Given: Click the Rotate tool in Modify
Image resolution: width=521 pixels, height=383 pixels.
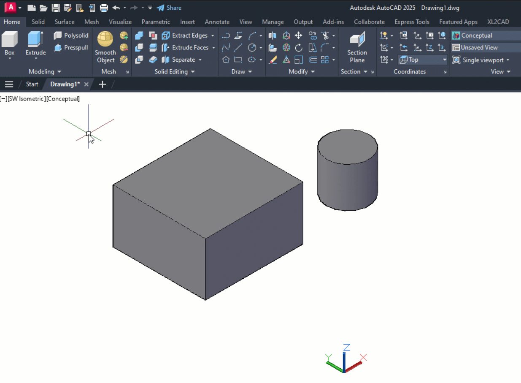Looking at the screenshot, I should (x=299, y=48).
